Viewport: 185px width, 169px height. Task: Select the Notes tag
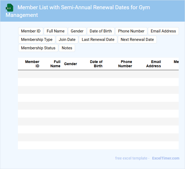67,48
